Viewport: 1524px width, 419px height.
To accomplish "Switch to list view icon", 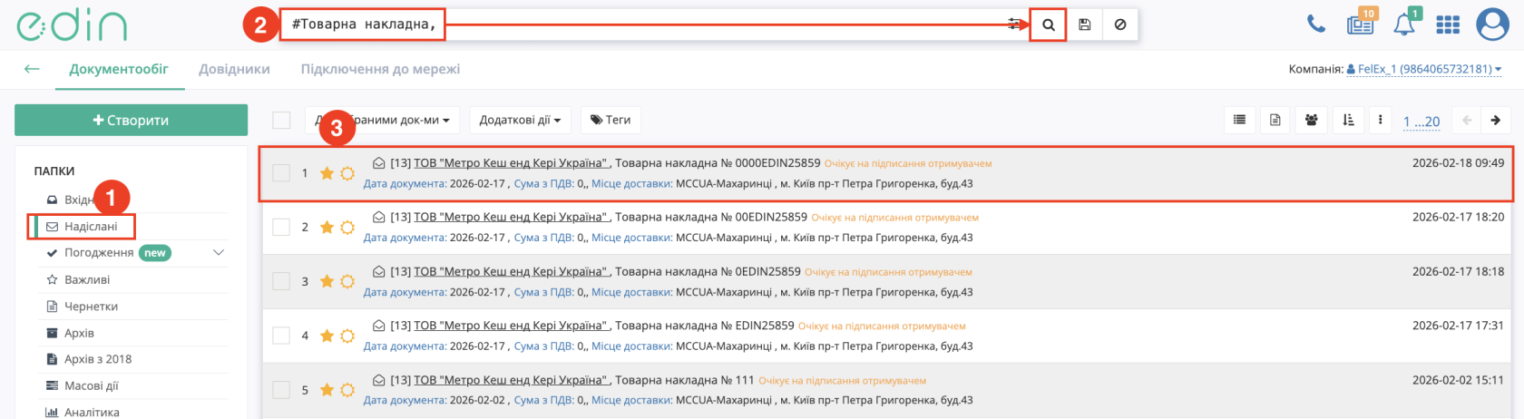I will (x=1239, y=120).
